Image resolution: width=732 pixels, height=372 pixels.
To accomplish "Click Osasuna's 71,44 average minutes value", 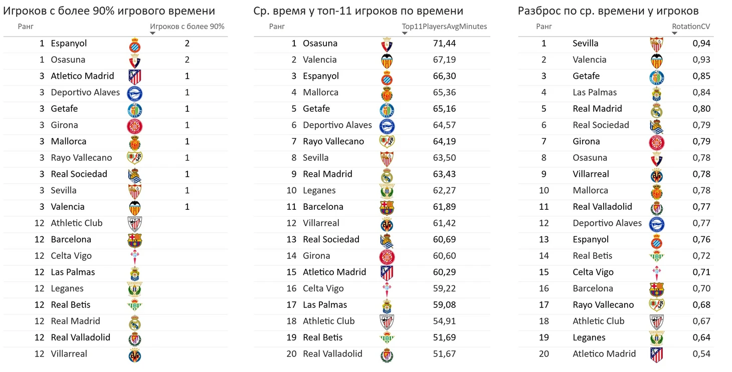I will coord(444,44).
